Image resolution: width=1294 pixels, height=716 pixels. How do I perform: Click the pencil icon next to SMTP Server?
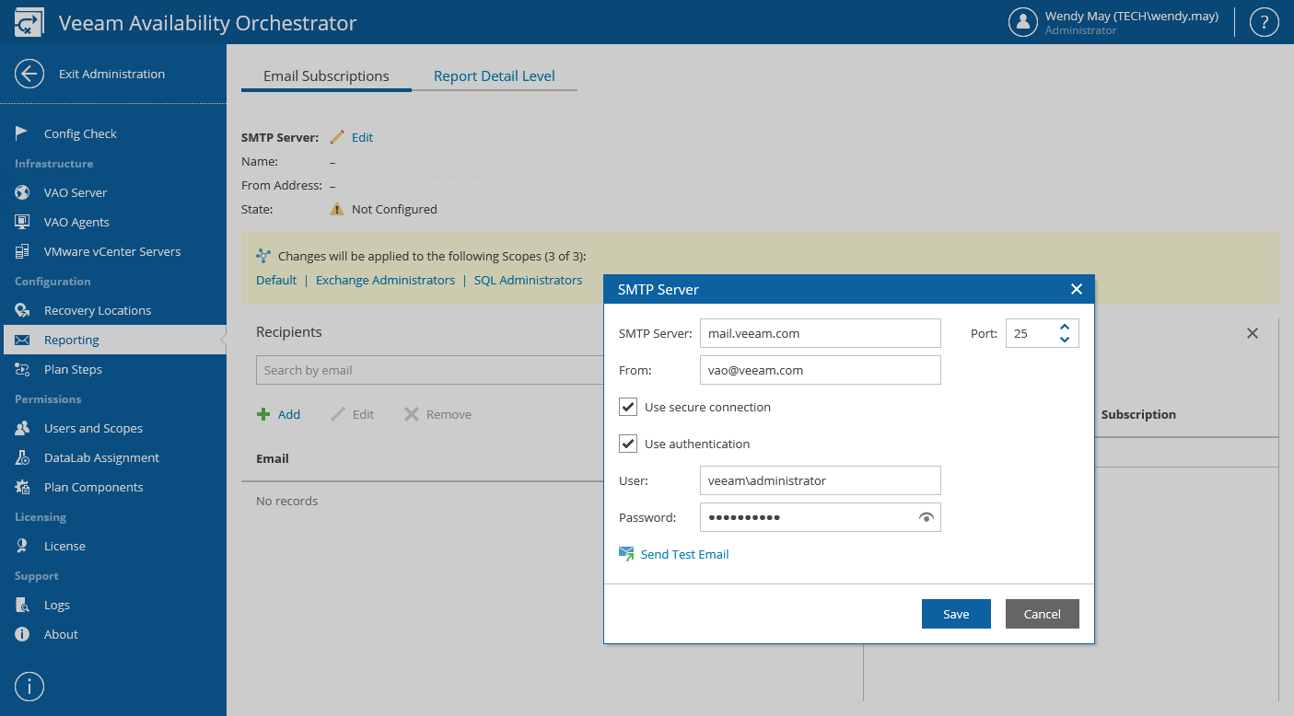[x=337, y=137]
